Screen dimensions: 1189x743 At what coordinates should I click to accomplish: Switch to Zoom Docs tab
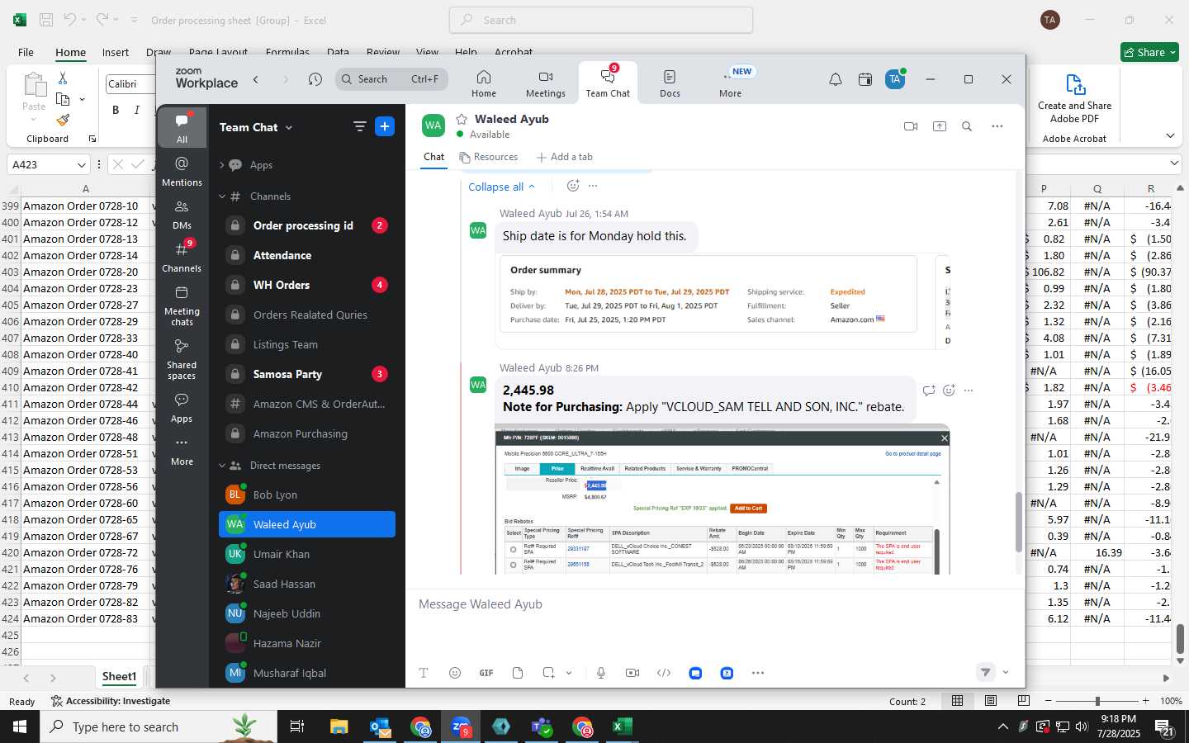click(670, 83)
